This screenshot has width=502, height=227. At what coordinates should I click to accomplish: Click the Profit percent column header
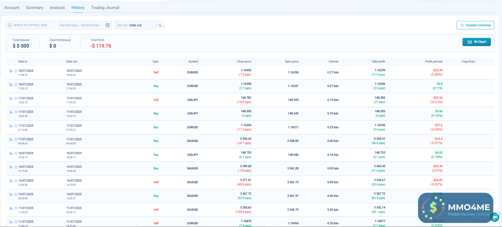tap(434, 61)
